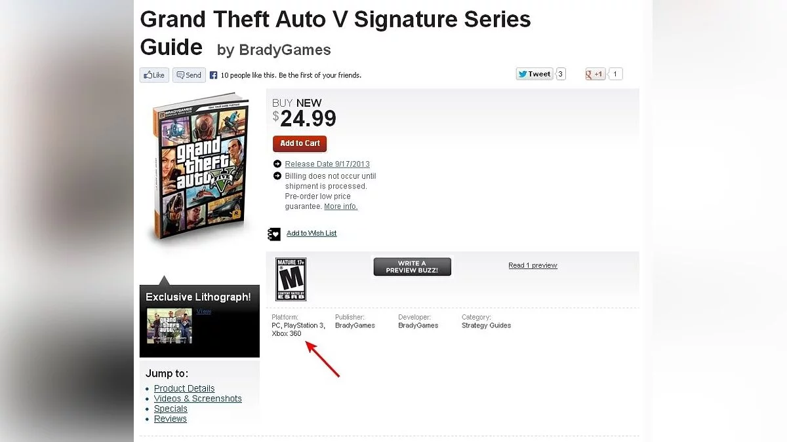Click the Add to Wish List link
This screenshot has width=787, height=442.
312,233
